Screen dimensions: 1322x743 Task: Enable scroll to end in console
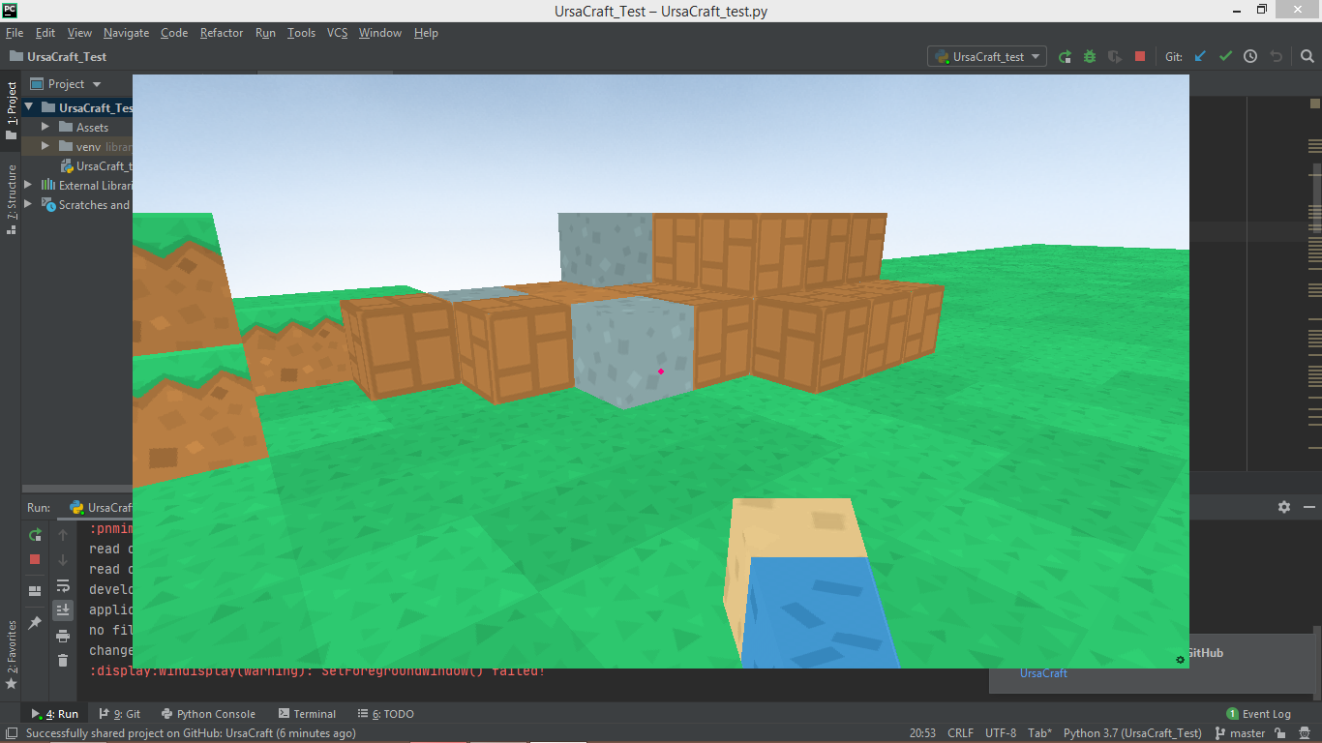[61, 609]
